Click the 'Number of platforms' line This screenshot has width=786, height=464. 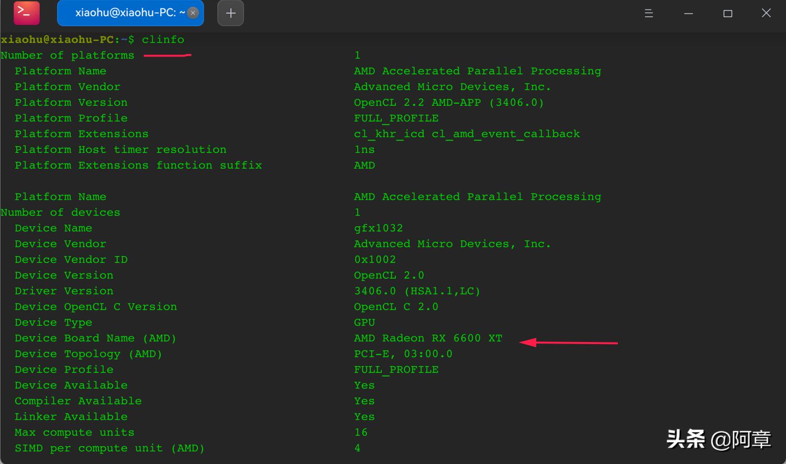[x=67, y=56]
